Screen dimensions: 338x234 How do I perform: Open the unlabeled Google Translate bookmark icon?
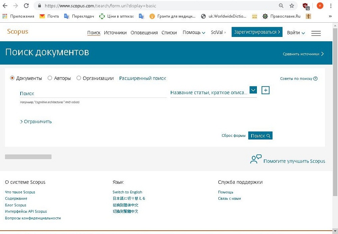[141, 16]
